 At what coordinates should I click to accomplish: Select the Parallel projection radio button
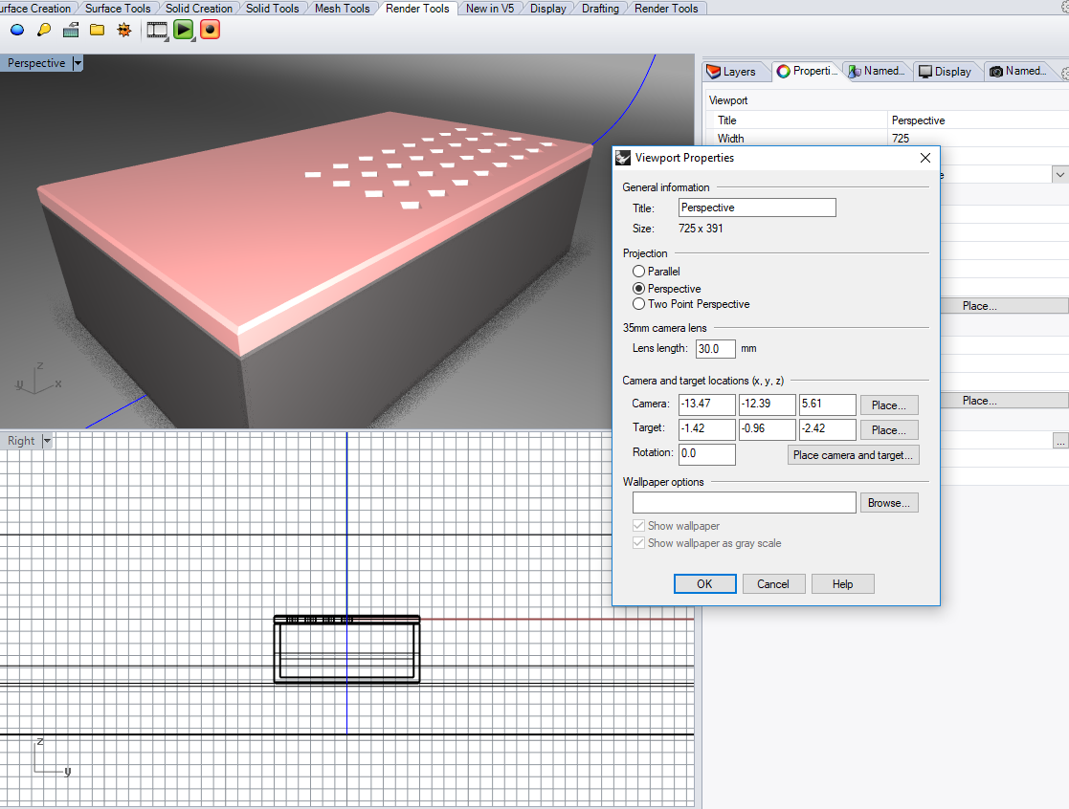(x=638, y=271)
